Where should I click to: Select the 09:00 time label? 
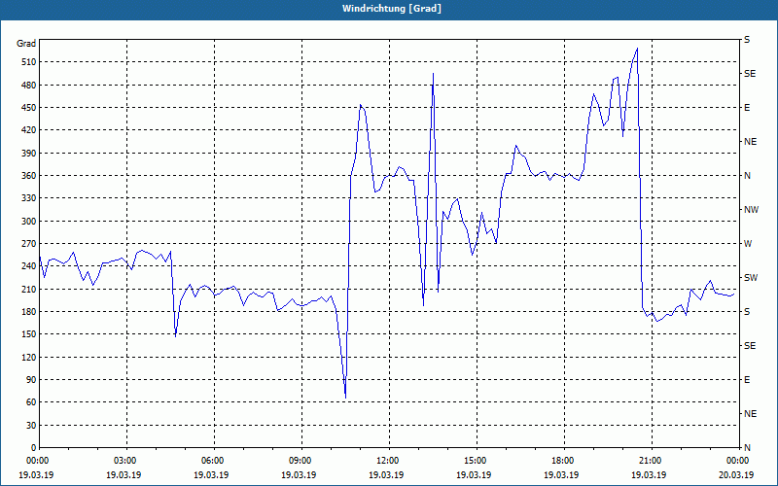pos(299,460)
